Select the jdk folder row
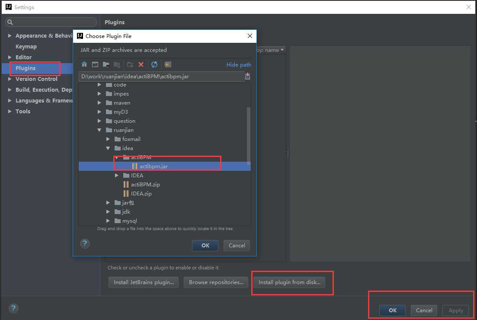 pos(126,211)
